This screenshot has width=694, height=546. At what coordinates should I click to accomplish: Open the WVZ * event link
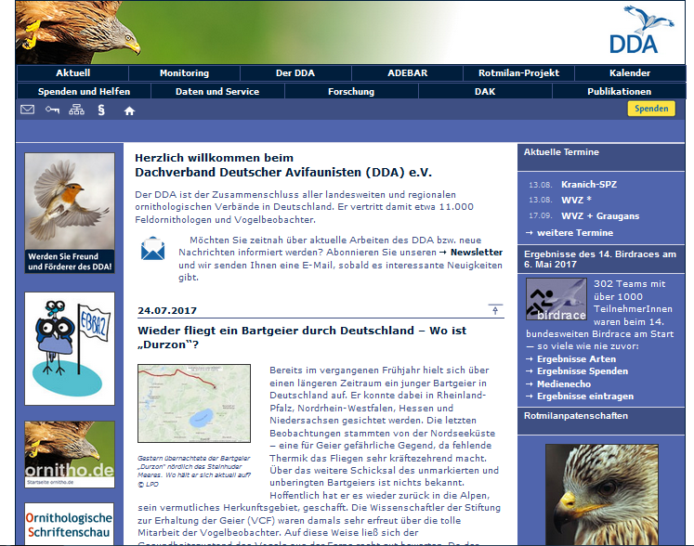click(x=576, y=200)
